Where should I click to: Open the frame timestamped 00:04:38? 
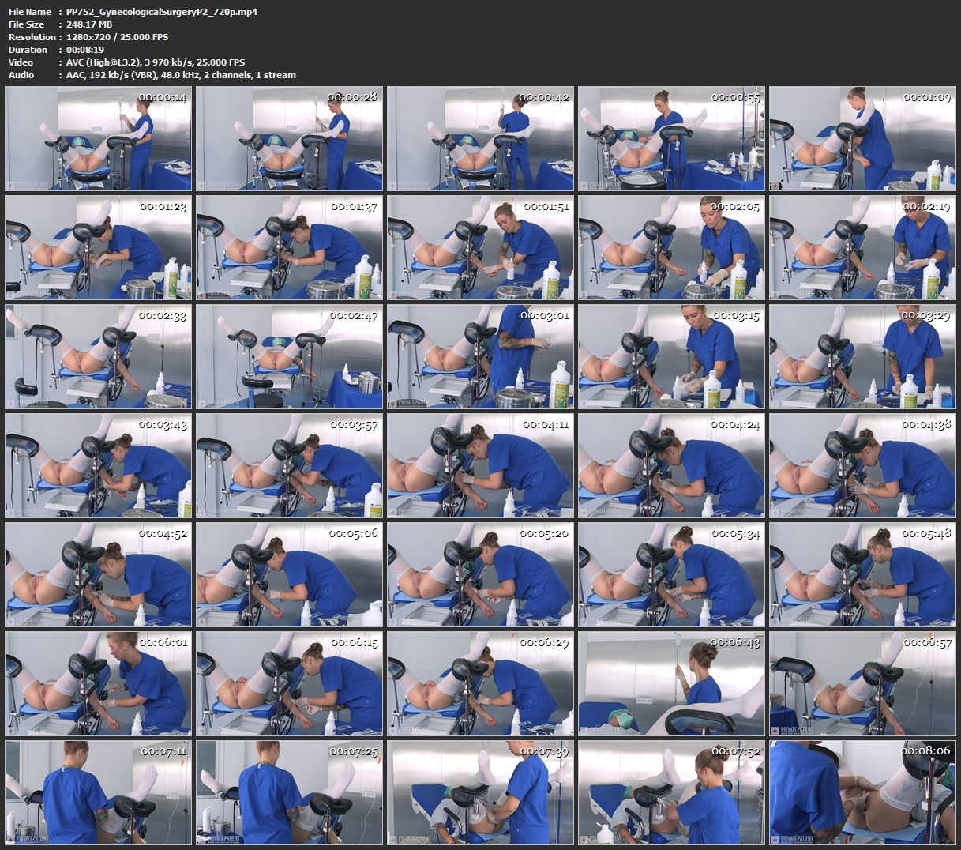(862, 466)
